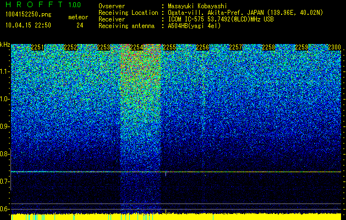Click the yellow signal level bar at bottom

point(176,217)
